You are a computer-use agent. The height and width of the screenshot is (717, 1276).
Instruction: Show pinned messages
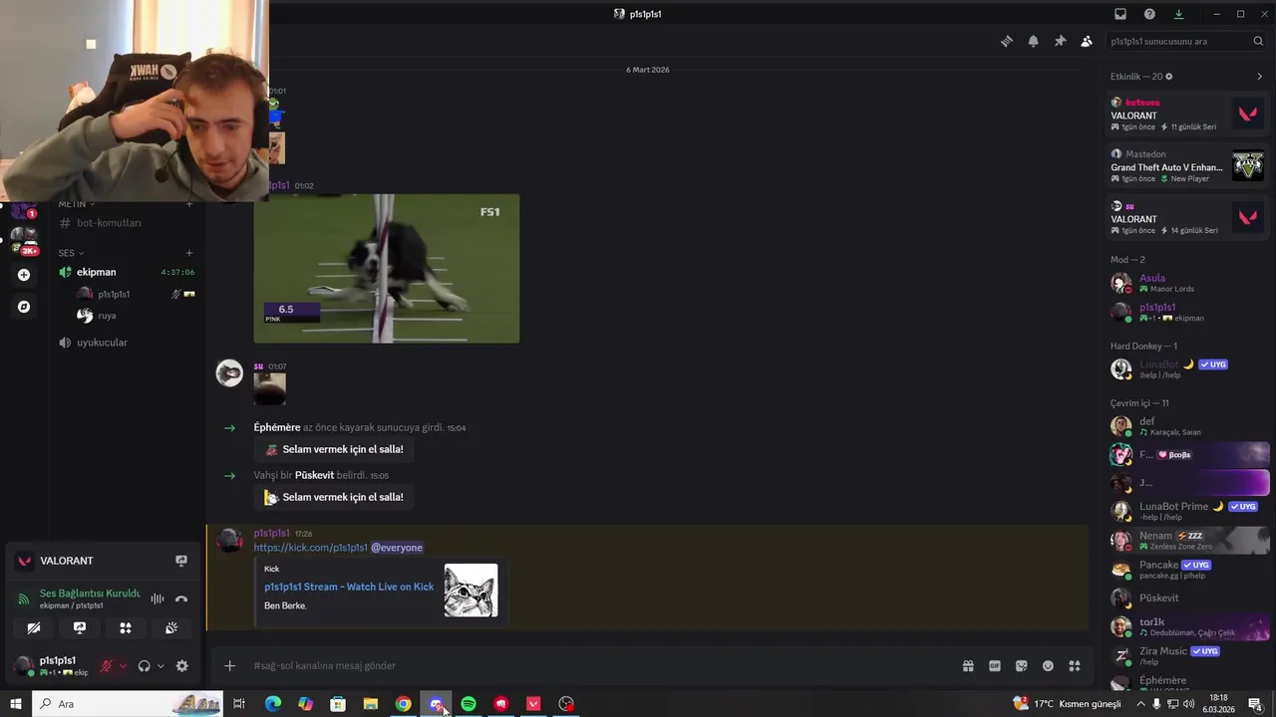1060,41
